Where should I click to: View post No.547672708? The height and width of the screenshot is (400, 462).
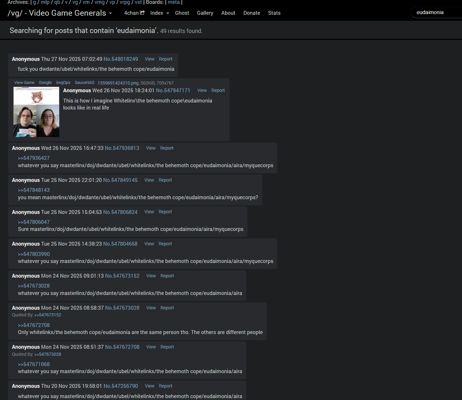click(151, 347)
